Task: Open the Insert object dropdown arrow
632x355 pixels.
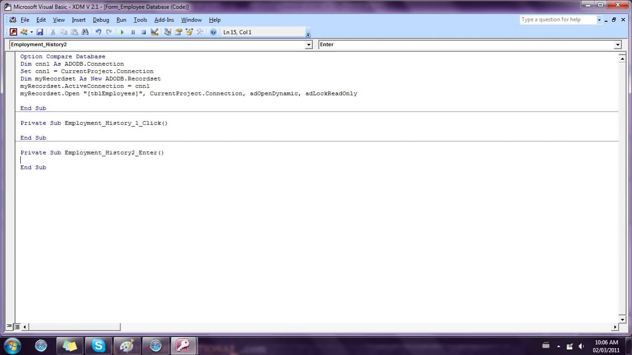Action: (x=32, y=32)
